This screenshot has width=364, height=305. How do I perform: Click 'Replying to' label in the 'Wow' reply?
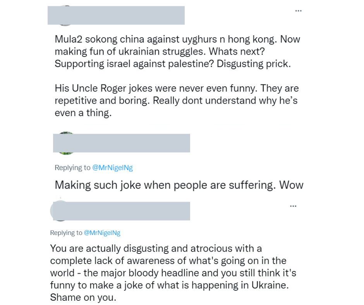[72, 168]
